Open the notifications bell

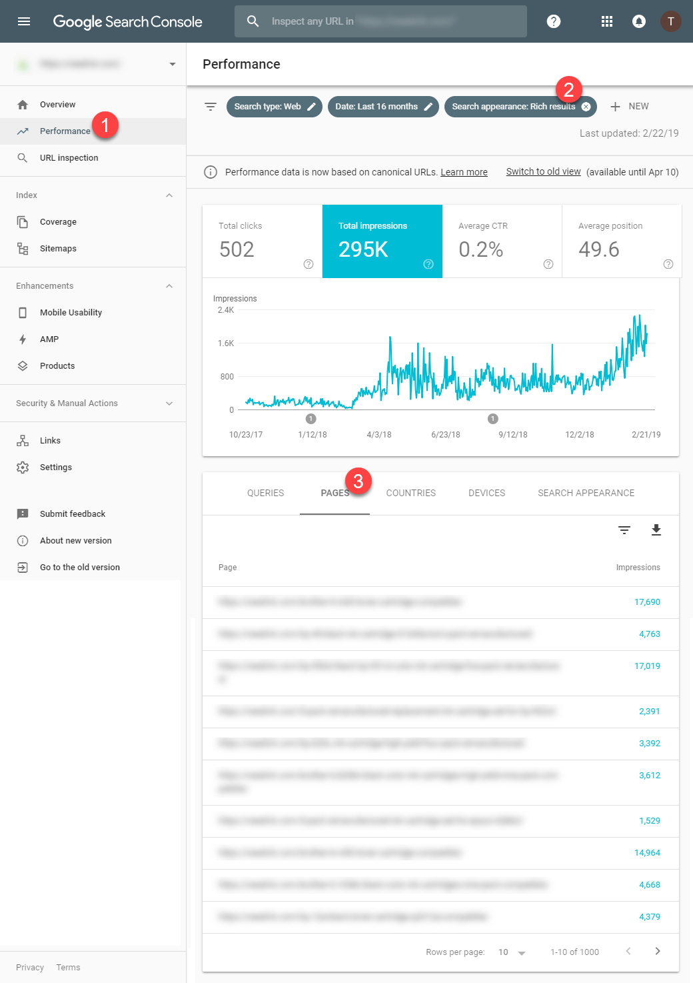[x=638, y=21]
